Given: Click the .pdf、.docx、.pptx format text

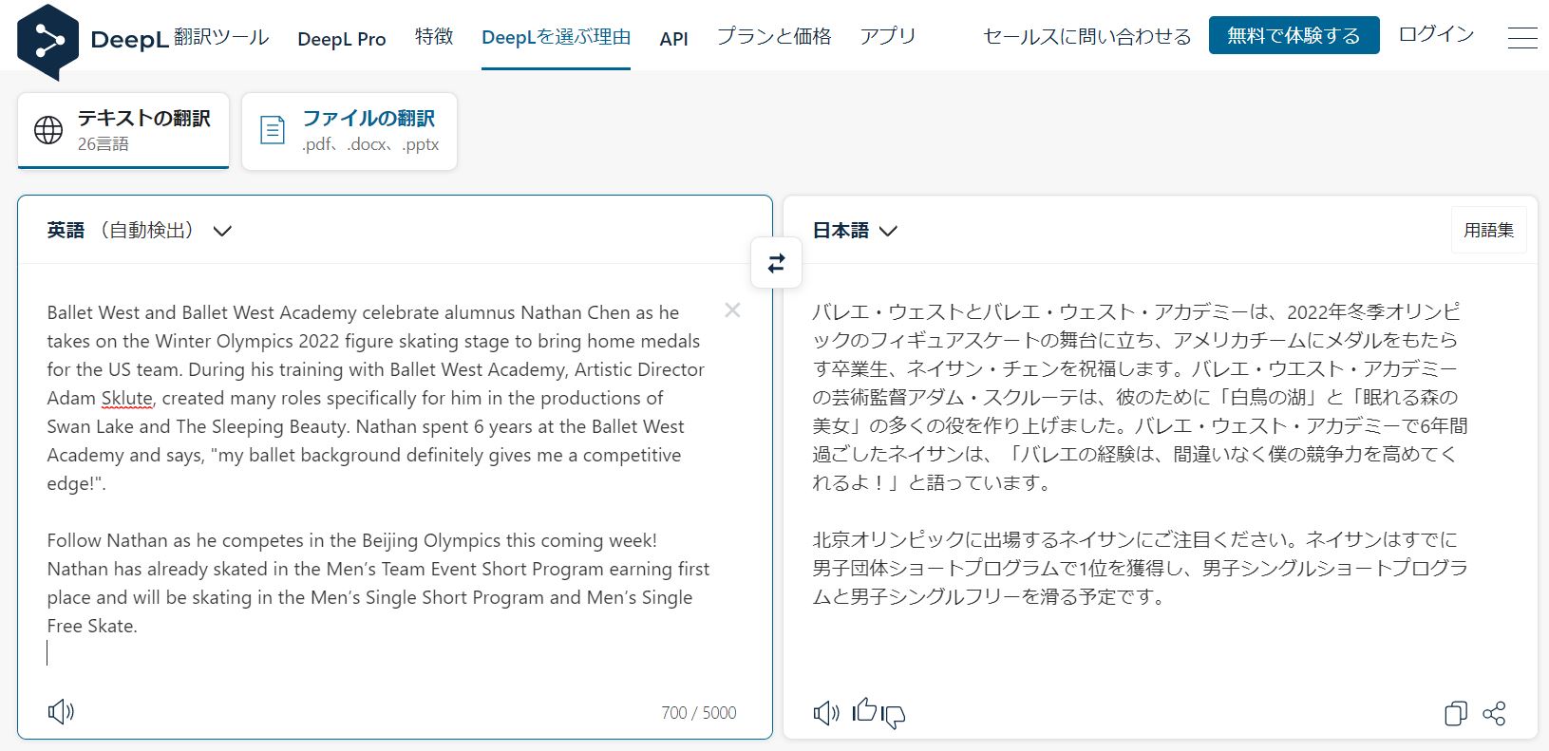Looking at the screenshot, I should [370, 144].
